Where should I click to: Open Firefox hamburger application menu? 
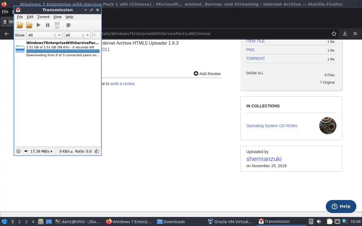click(x=355, y=34)
